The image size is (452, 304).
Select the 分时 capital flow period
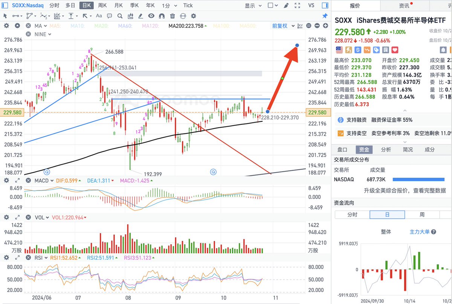click(x=352, y=215)
